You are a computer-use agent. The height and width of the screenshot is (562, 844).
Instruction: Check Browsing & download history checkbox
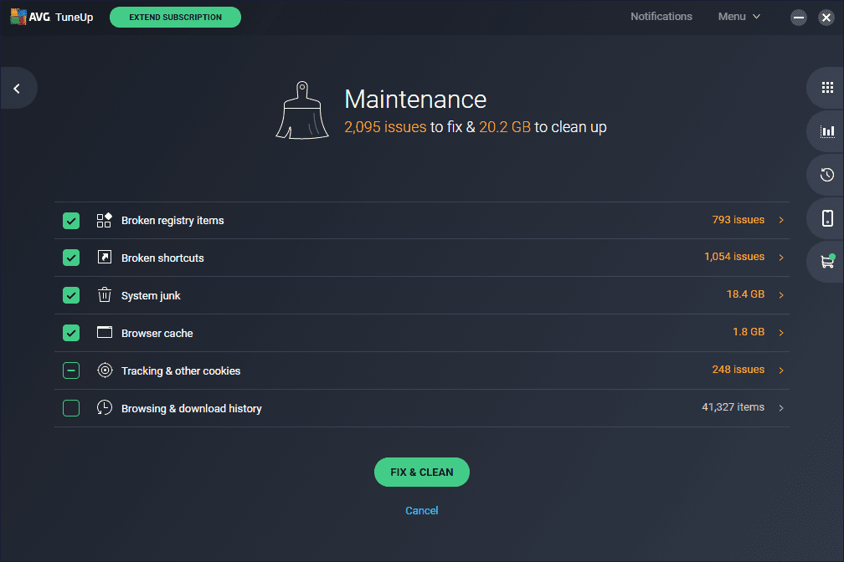[x=71, y=408]
